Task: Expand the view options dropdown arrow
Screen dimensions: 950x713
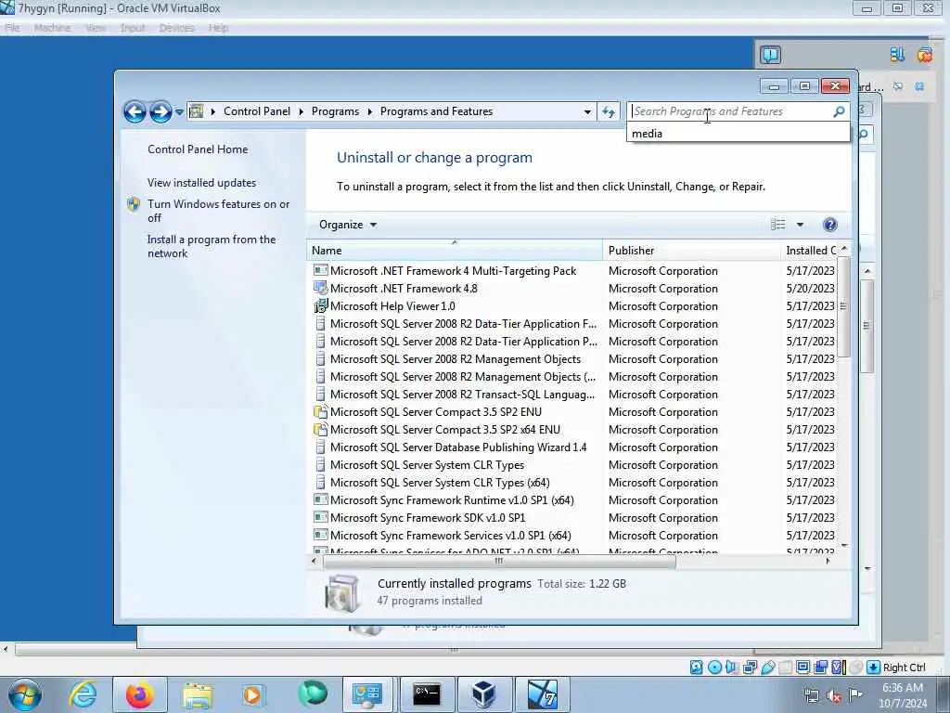Action: click(x=800, y=225)
